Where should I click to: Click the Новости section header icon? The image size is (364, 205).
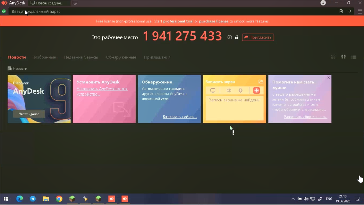pyautogui.click(x=10, y=68)
